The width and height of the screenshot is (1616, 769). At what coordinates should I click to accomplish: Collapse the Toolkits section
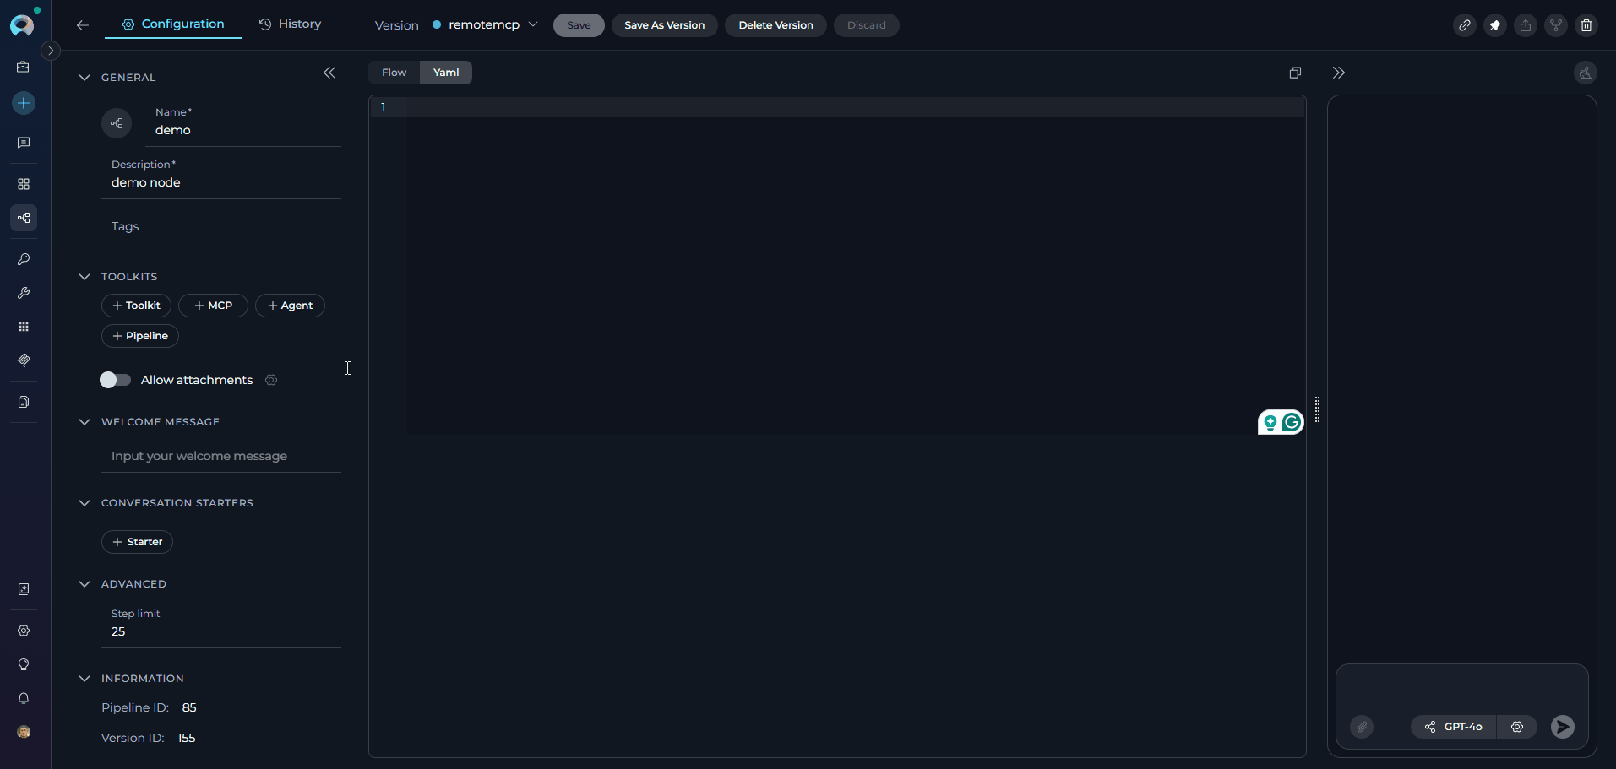(84, 277)
